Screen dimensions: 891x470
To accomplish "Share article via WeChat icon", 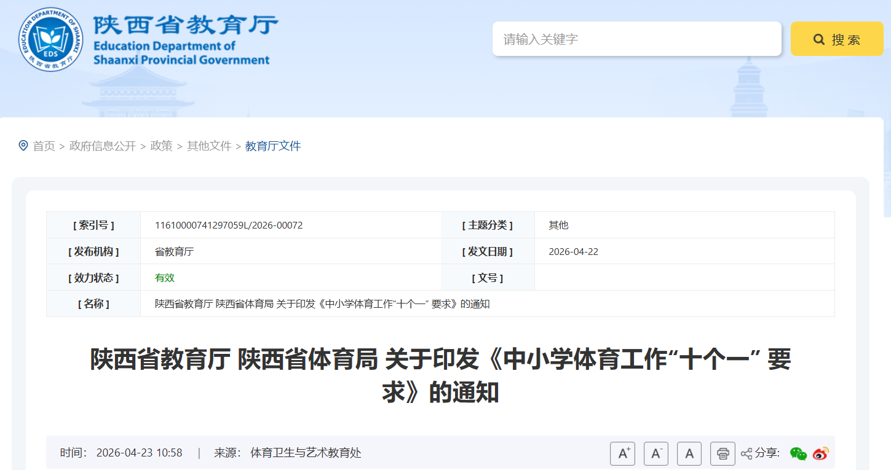I will (x=798, y=453).
